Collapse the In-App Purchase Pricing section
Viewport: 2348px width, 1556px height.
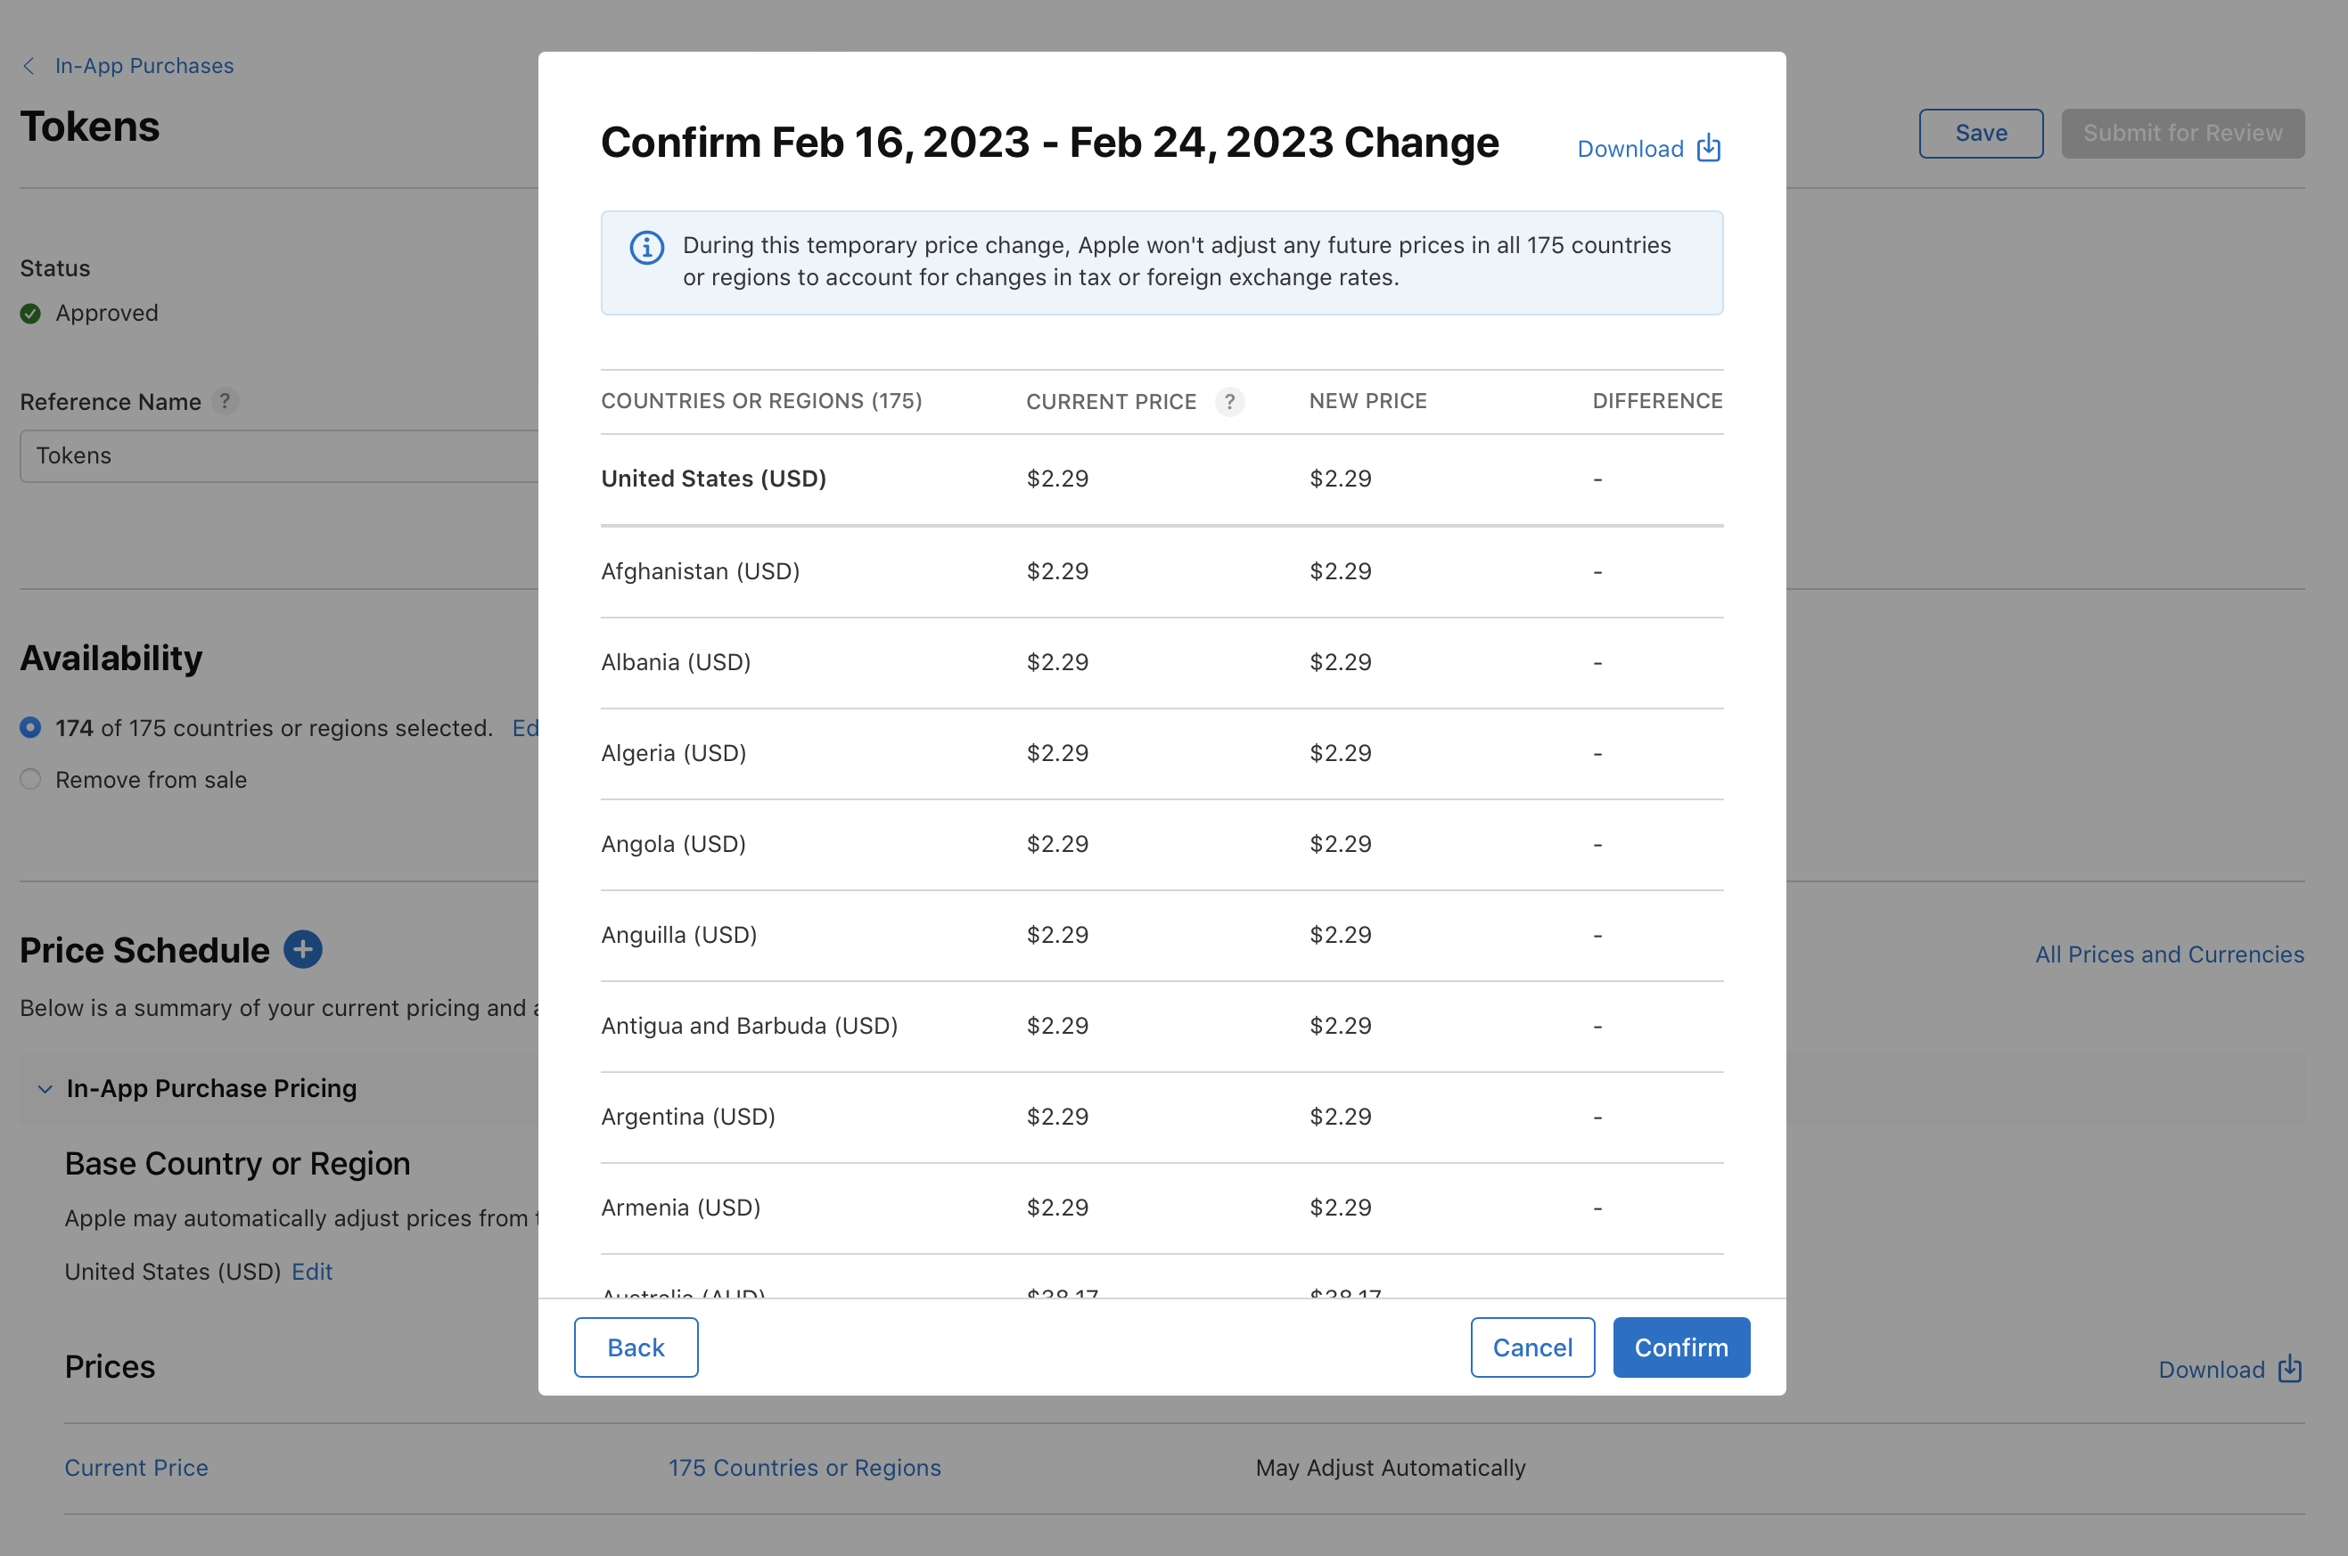44,1087
